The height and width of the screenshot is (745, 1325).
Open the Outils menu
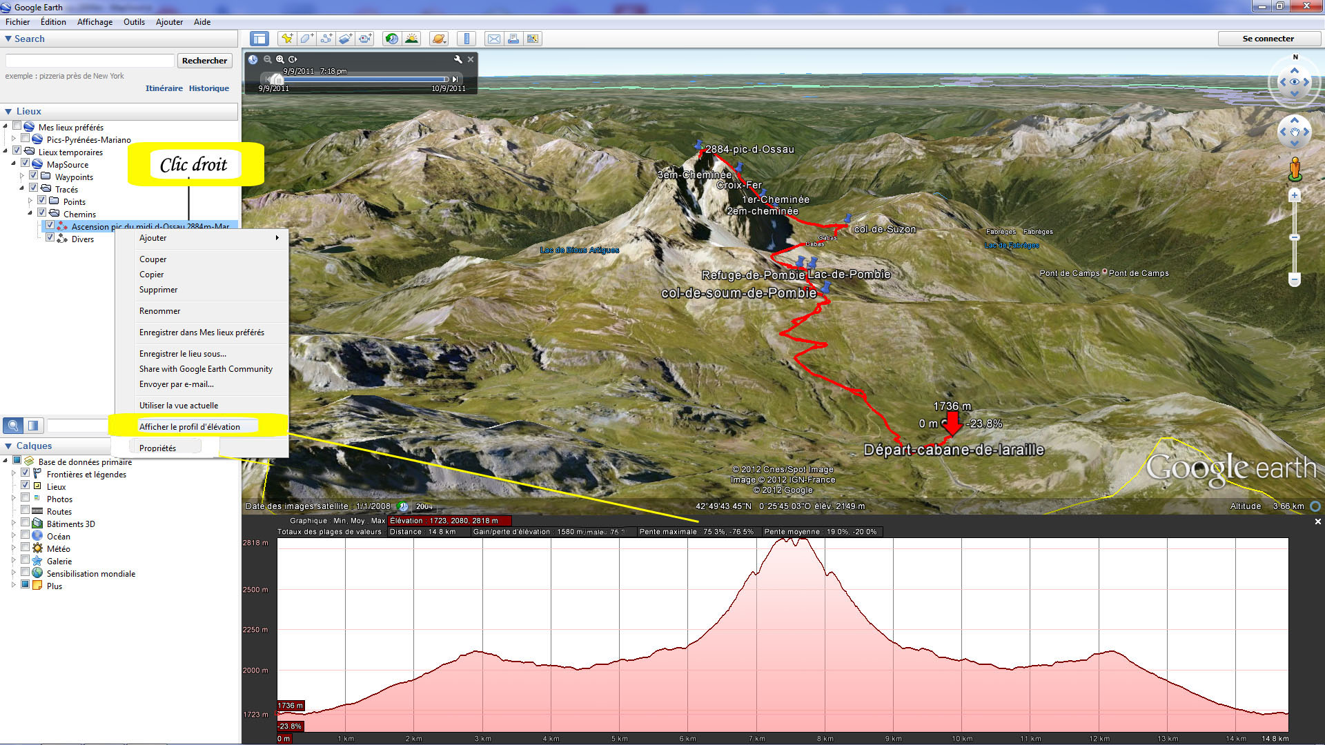click(134, 22)
